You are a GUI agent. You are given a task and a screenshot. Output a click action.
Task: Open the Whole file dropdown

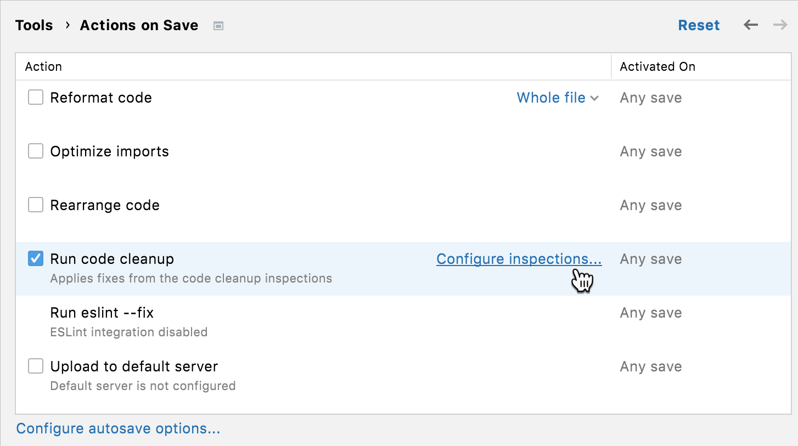click(557, 98)
